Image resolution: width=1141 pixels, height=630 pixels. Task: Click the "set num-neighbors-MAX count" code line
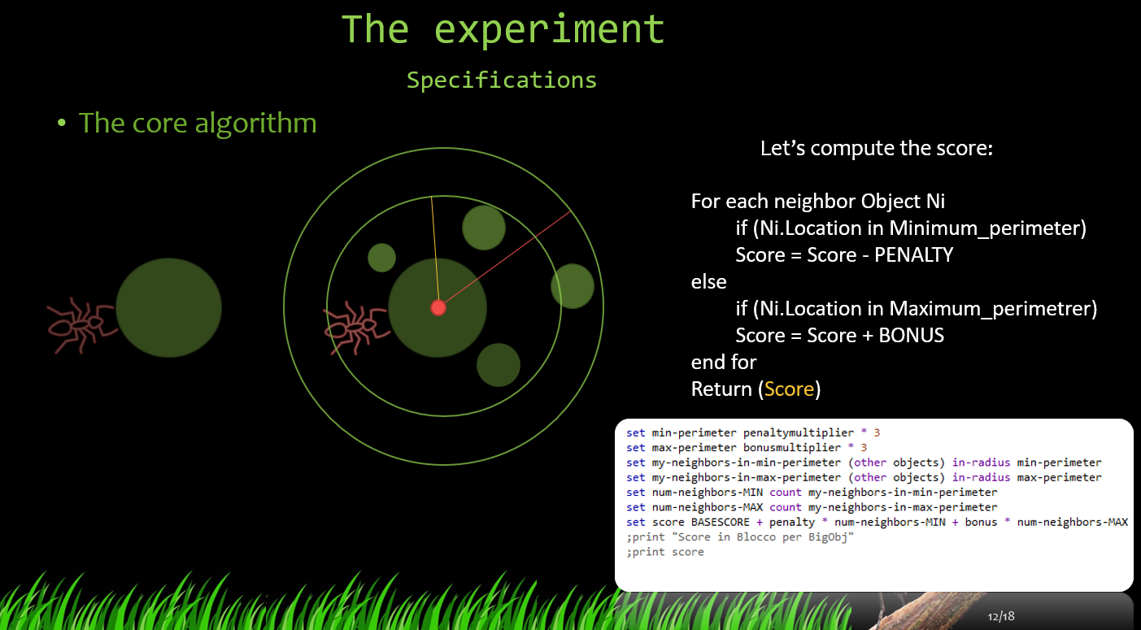[812, 506]
